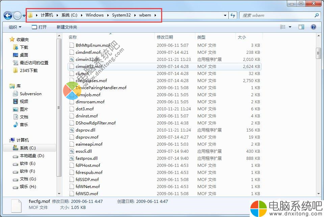
Task: Click the Back navigation arrow button
Action: [x=8, y=15]
